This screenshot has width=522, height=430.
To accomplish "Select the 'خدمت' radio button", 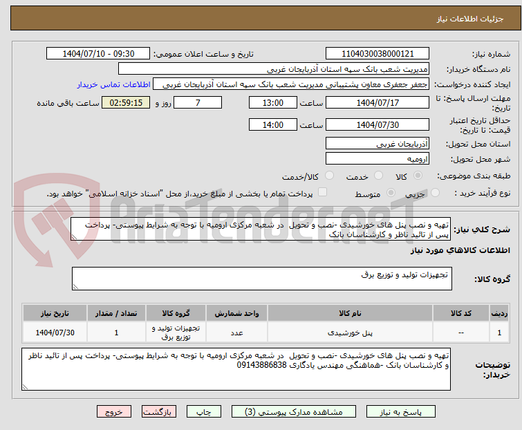I will pos(378,176).
